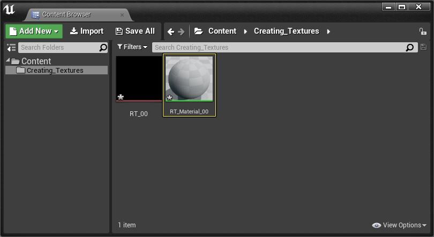Click the save search as collection icon

coord(423,47)
